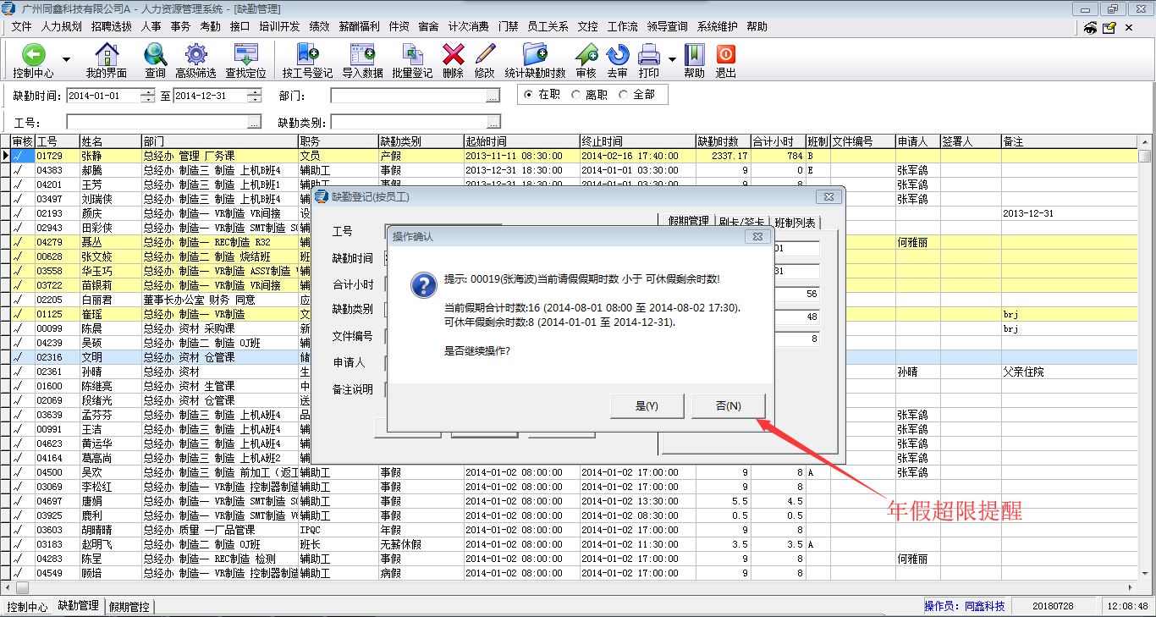Select the 离职 radio button

coord(576,95)
